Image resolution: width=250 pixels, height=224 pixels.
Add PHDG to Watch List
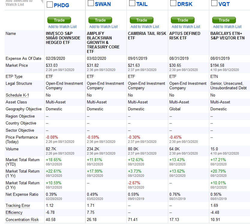pos(62,27)
